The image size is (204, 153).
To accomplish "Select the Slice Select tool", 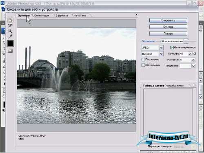I will pos(10,26).
